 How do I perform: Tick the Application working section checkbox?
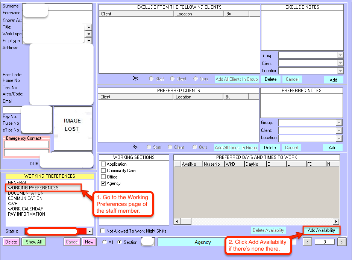pyautogui.click(x=103, y=164)
